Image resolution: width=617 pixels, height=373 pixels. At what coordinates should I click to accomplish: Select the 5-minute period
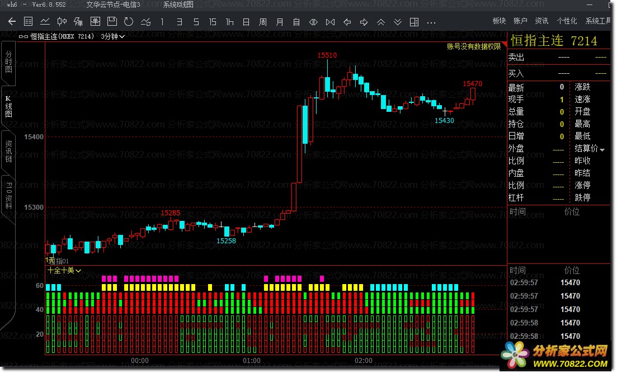click(x=196, y=22)
